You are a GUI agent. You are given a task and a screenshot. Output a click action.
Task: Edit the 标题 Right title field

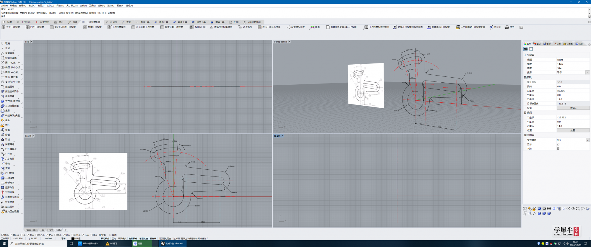pyautogui.click(x=573, y=60)
